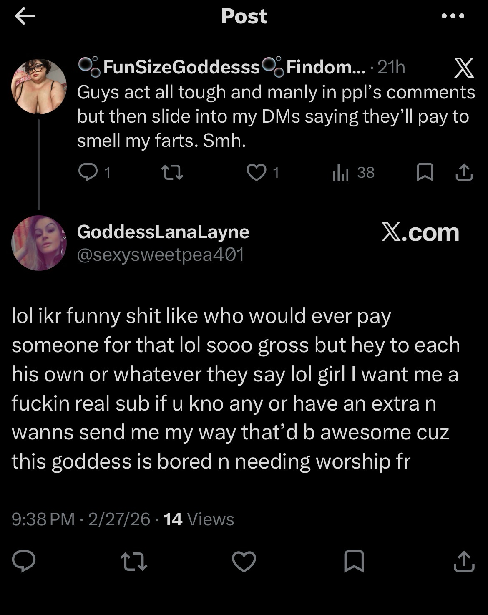Open the GoddessLanaLayne display name
The width and height of the screenshot is (488, 615).
(163, 232)
